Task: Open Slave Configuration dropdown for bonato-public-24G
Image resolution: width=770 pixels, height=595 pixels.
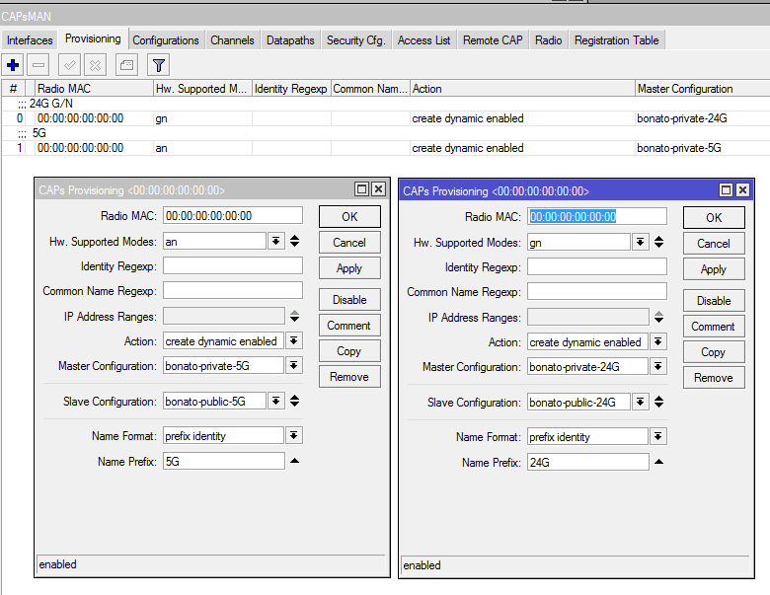Action: [x=641, y=402]
